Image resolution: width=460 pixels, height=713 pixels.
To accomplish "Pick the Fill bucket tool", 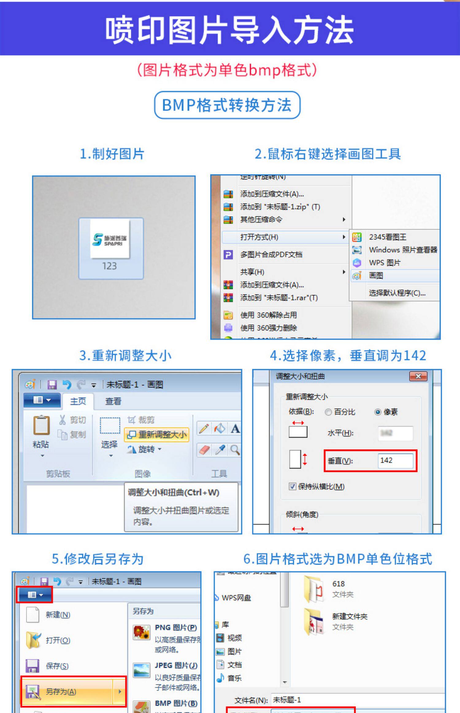I will [x=220, y=428].
